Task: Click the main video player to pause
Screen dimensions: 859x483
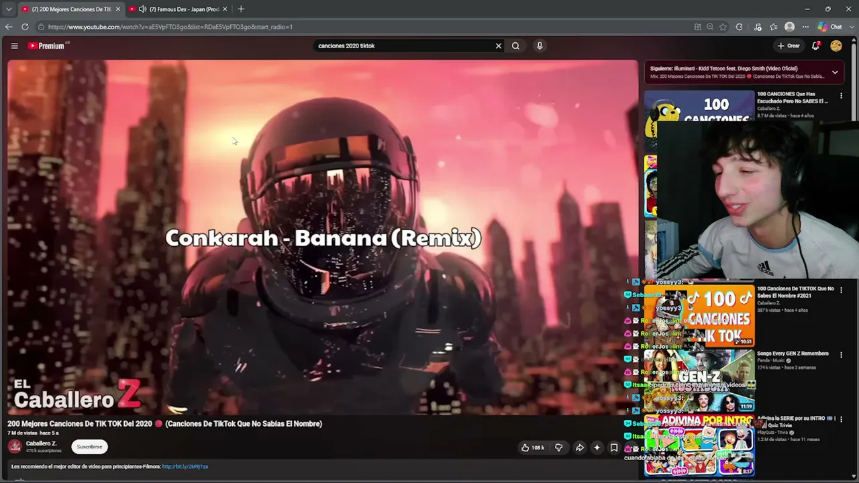Action: pos(323,237)
